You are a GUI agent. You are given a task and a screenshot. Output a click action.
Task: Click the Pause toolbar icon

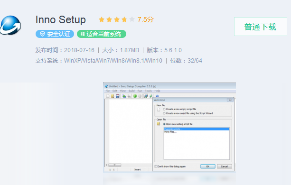[140, 96]
